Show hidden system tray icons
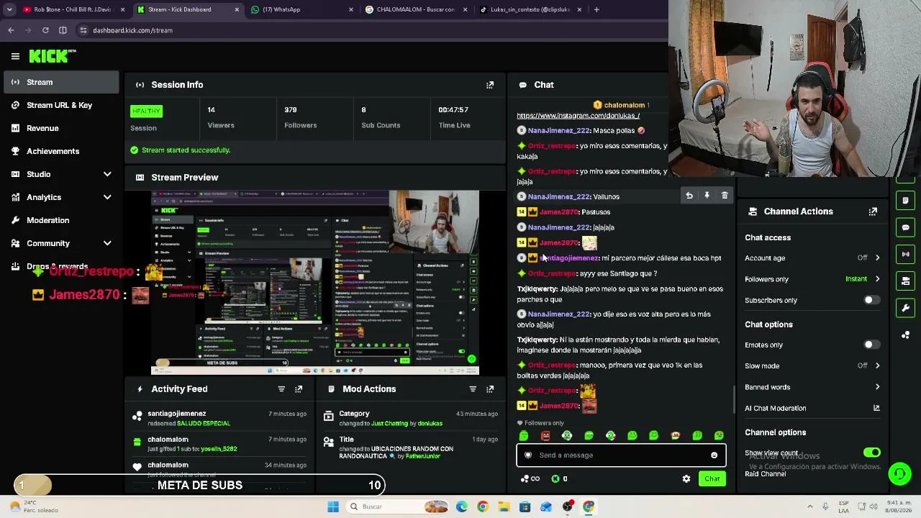This screenshot has height=518, width=921. click(x=810, y=506)
